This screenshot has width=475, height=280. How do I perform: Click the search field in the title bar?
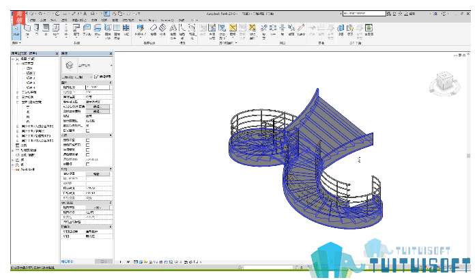pos(364,14)
